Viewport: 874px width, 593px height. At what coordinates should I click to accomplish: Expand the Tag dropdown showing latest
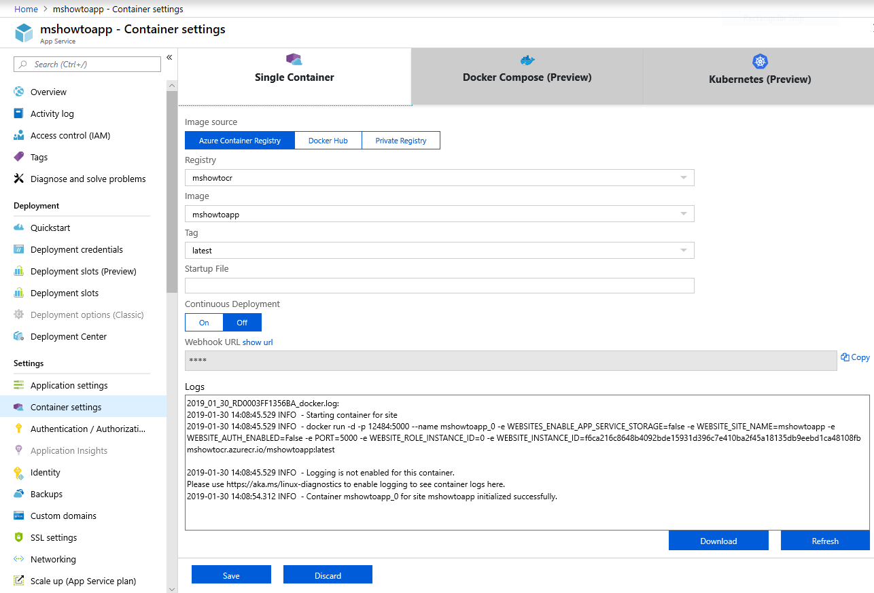point(684,251)
